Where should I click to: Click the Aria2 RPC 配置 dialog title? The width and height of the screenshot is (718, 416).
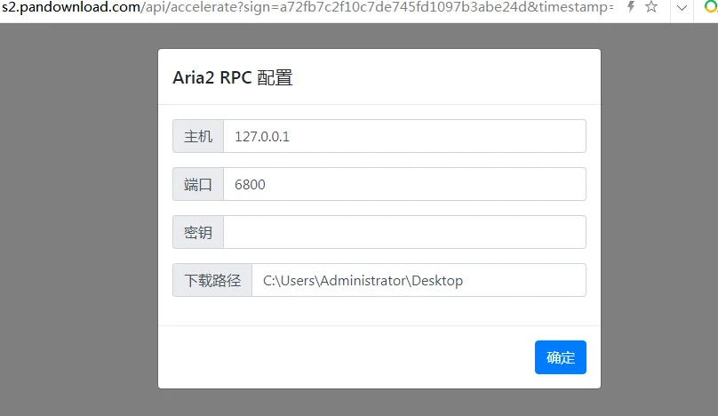[x=233, y=77]
